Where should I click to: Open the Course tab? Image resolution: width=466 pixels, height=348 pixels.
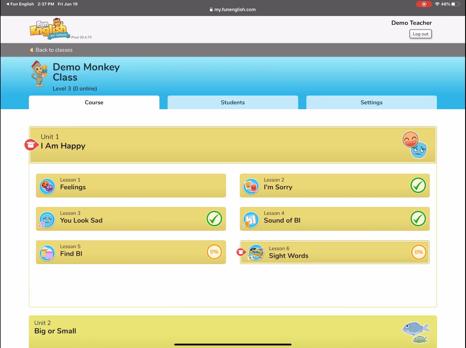(x=94, y=102)
